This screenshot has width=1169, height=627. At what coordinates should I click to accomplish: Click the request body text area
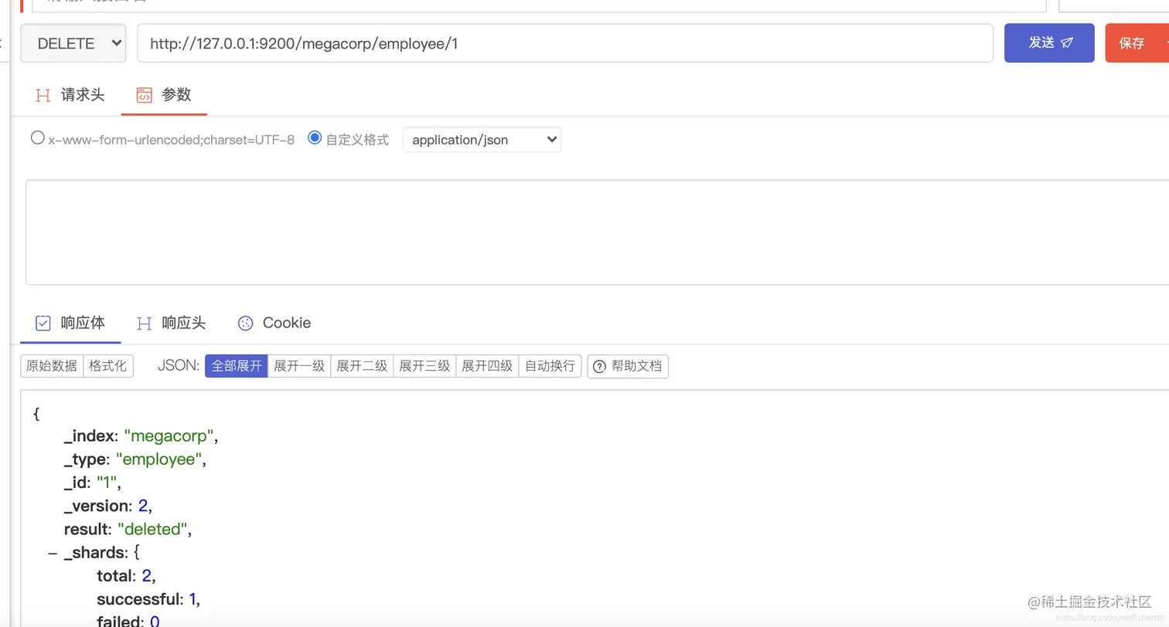pos(597,232)
